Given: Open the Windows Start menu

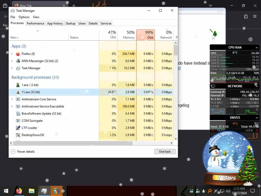Looking at the screenshot, I should coord(6,191).
